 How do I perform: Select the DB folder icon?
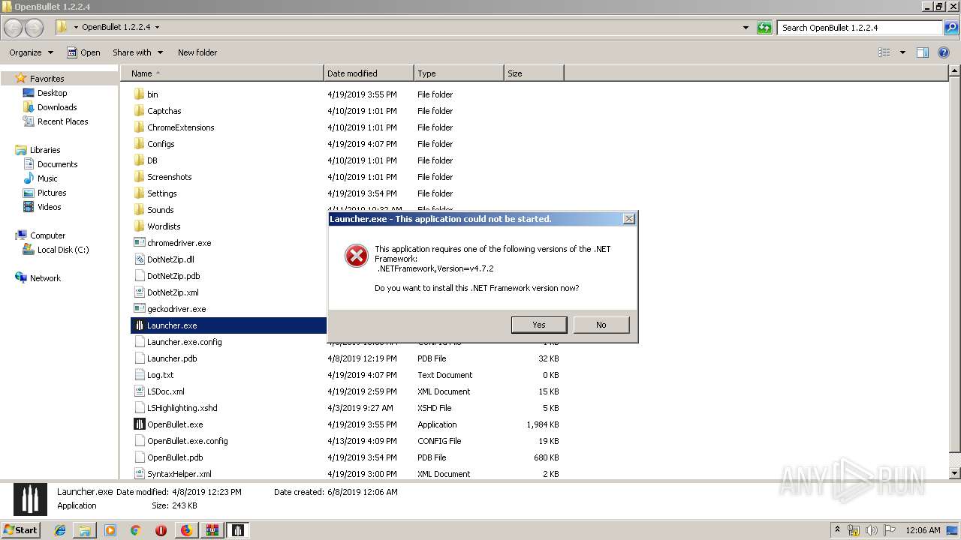[x=139, y=160]
